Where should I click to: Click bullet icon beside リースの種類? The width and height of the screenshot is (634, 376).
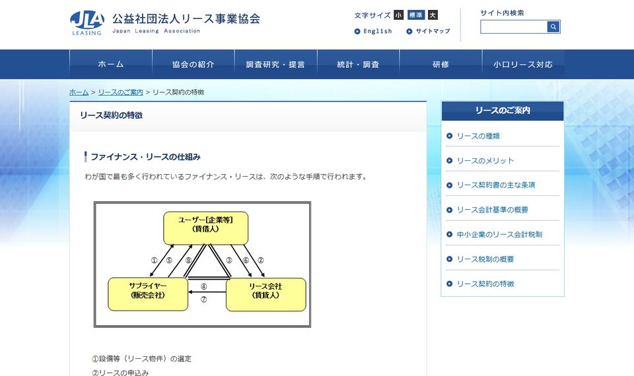pos(449,136)
